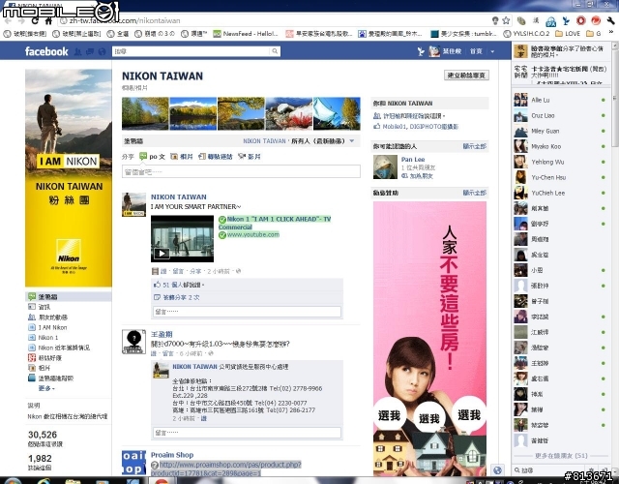Image resolution: width=619 pixels, height=484 pixels.
Task: Go to browser home icon
Action: point(48,20)
